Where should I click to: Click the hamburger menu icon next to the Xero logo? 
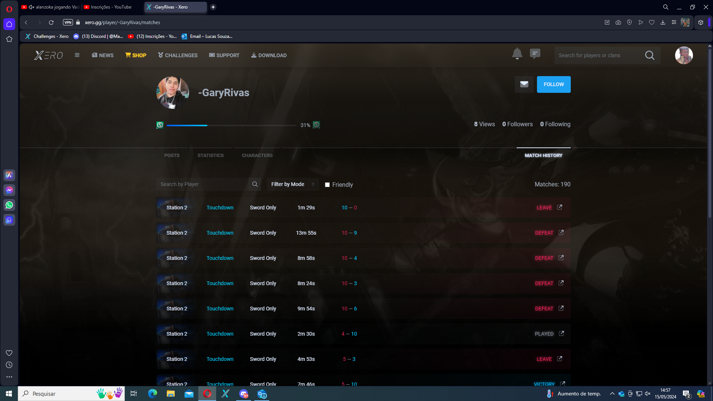point(77,55)
